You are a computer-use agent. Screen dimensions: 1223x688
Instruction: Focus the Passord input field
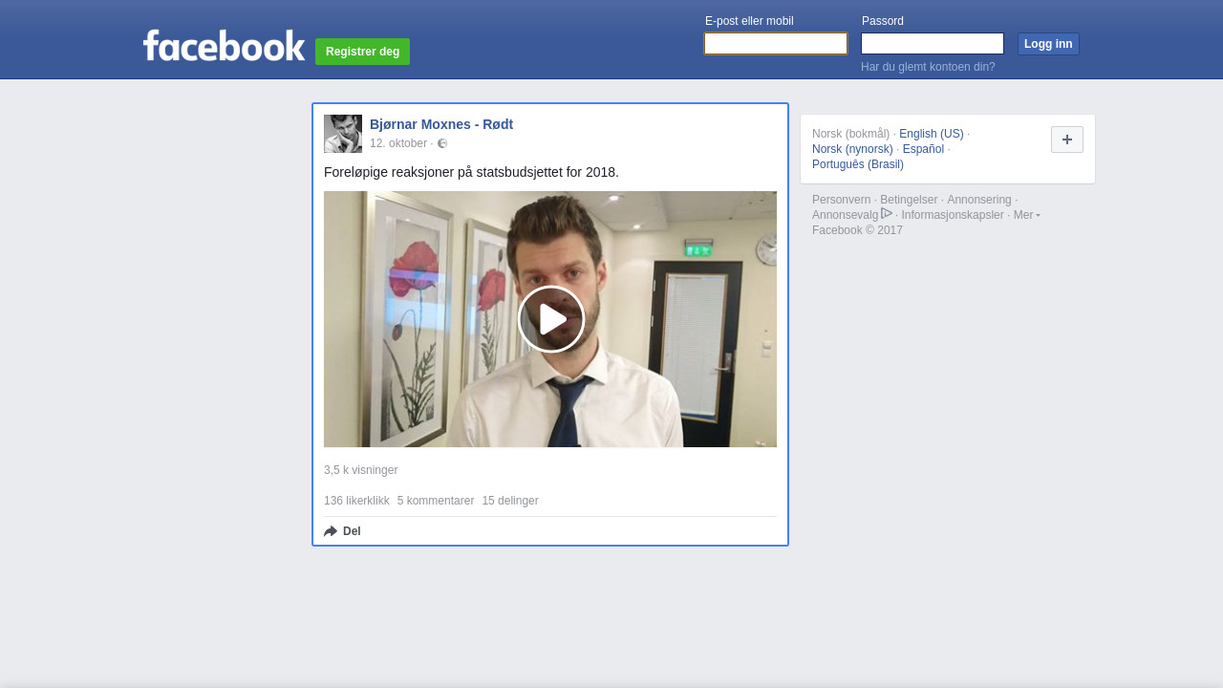[933, 44]
